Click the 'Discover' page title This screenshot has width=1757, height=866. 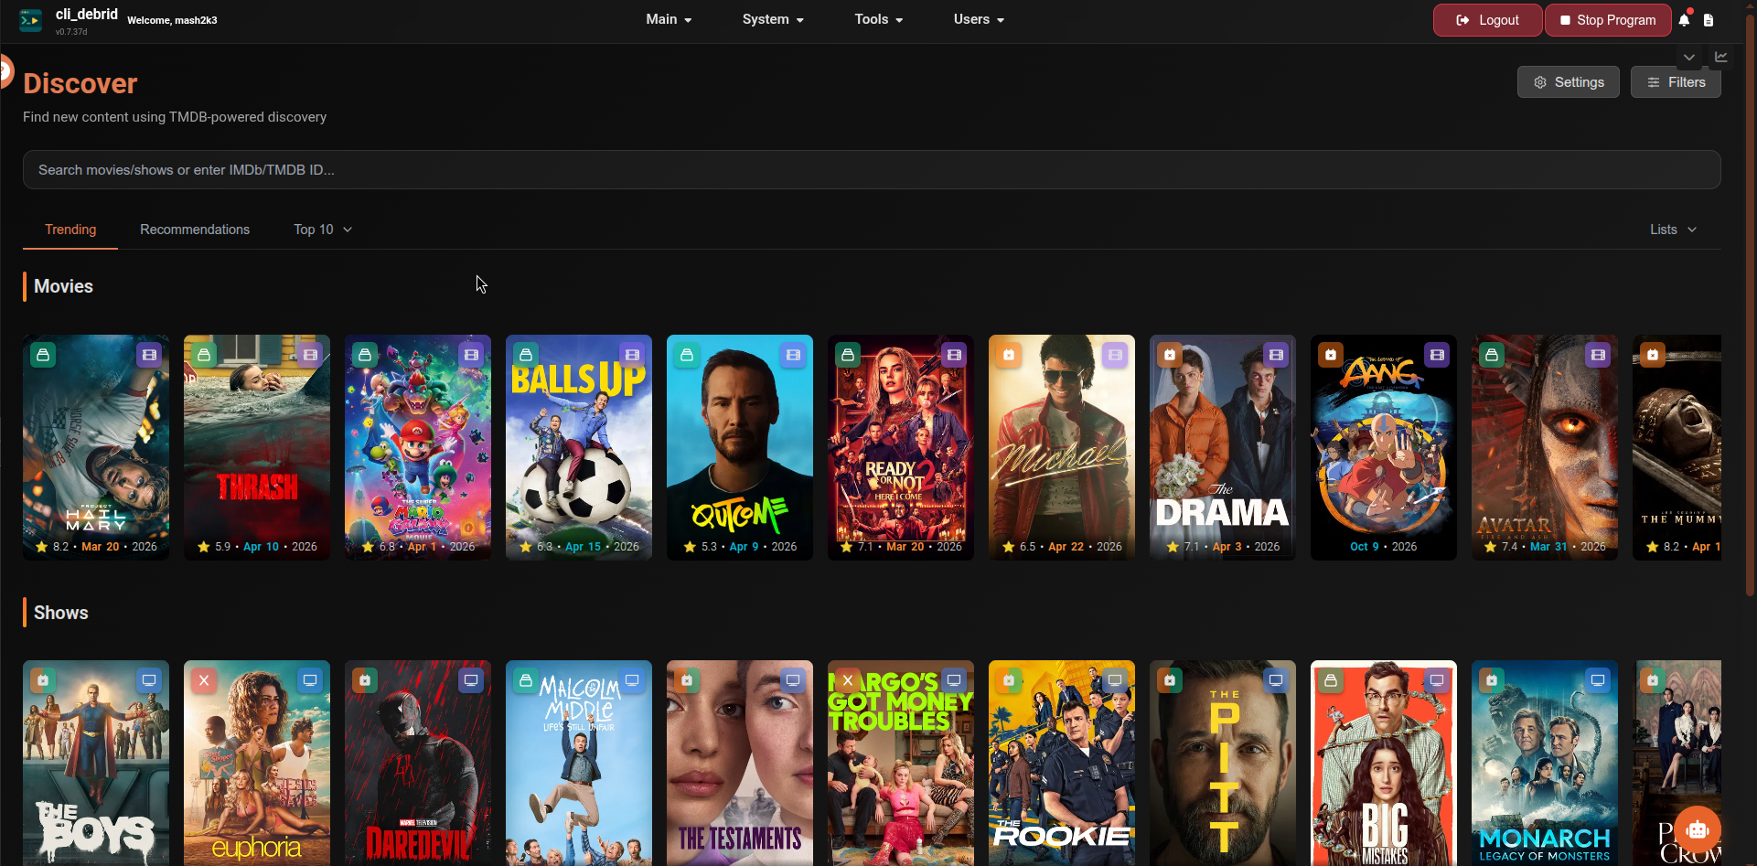point(80,83)
